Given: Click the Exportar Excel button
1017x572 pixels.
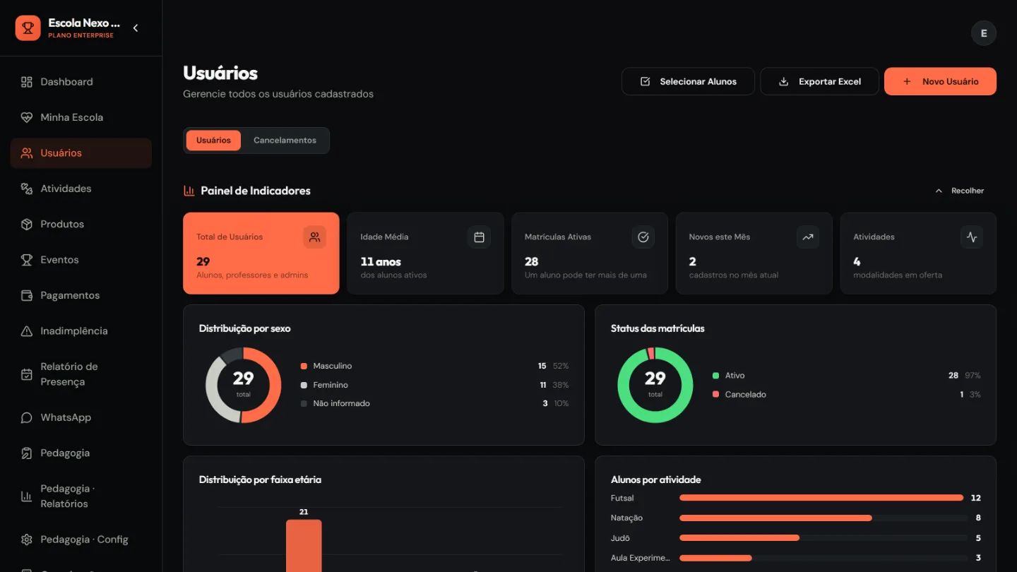Looking at the screenshot, I should (x=819, y=81).
